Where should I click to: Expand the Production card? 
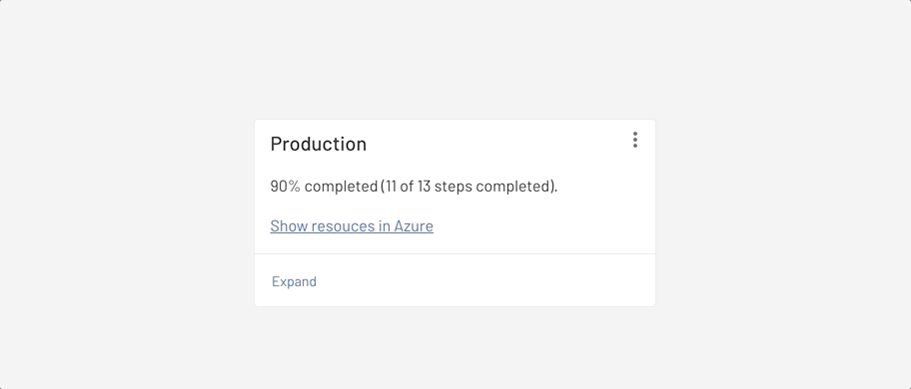pyautogui.click(x=294, y=281)
